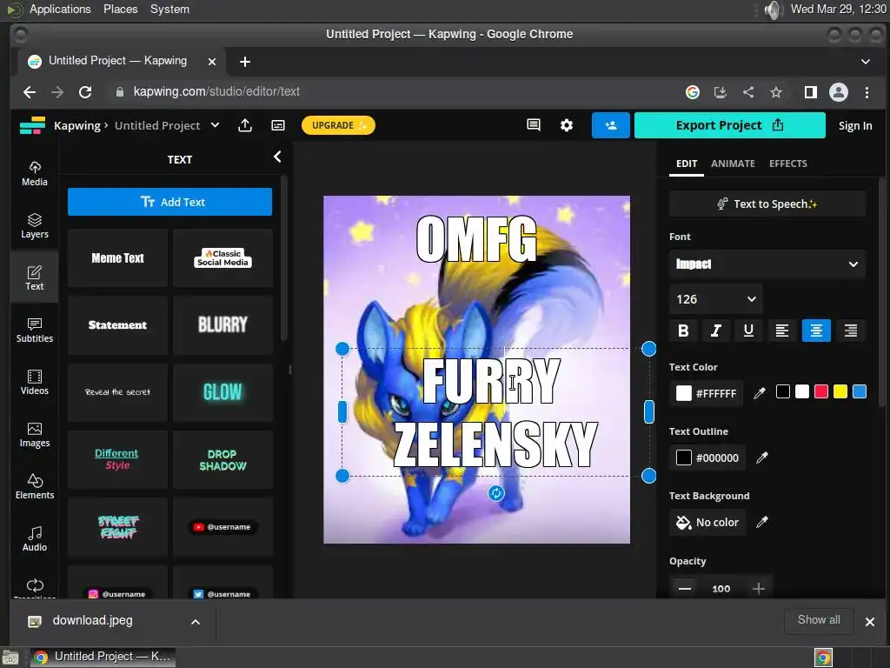Open the Impact font dropdown
The height and width of the screenshot is (668, 890).
(767, 264)
